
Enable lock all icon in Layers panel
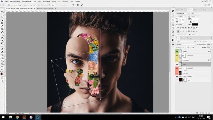pyautogui.click(x=193, y=48)
